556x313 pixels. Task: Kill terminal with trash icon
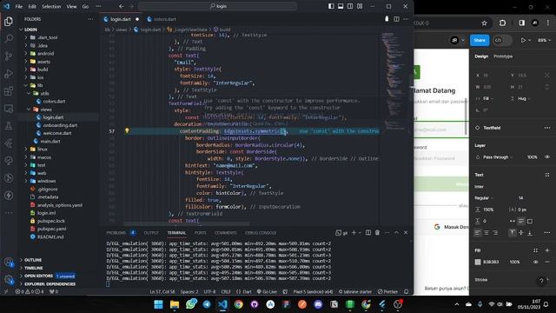click(377, 233)
